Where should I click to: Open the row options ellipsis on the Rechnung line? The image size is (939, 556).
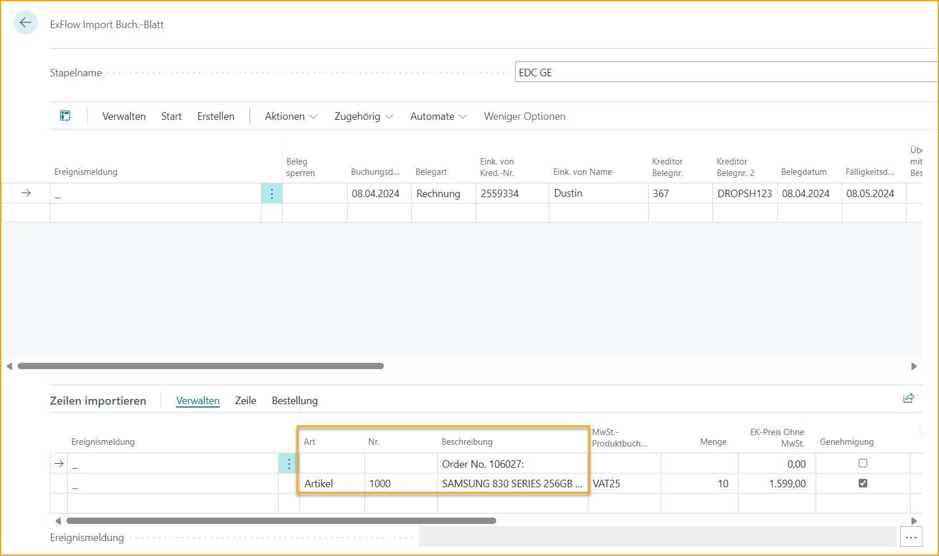tap(271, 193)
